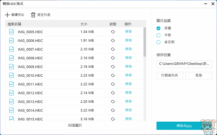The width and height of the screenshot is (217, 135).
Task: Select the 原圖 quality radio option
Action: click(159, 28)
